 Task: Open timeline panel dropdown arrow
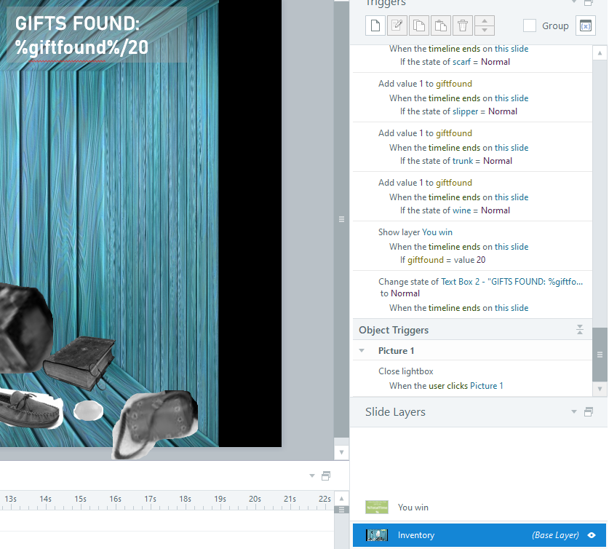tap(312, 475)
